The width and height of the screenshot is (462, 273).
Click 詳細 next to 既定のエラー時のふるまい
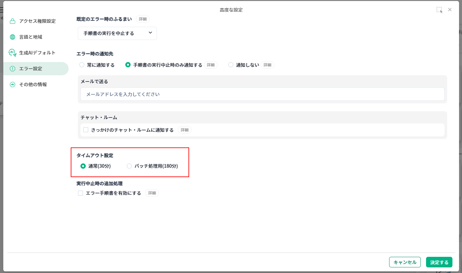143,19
